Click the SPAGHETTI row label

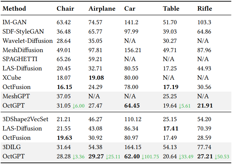[x=20, y=59]
